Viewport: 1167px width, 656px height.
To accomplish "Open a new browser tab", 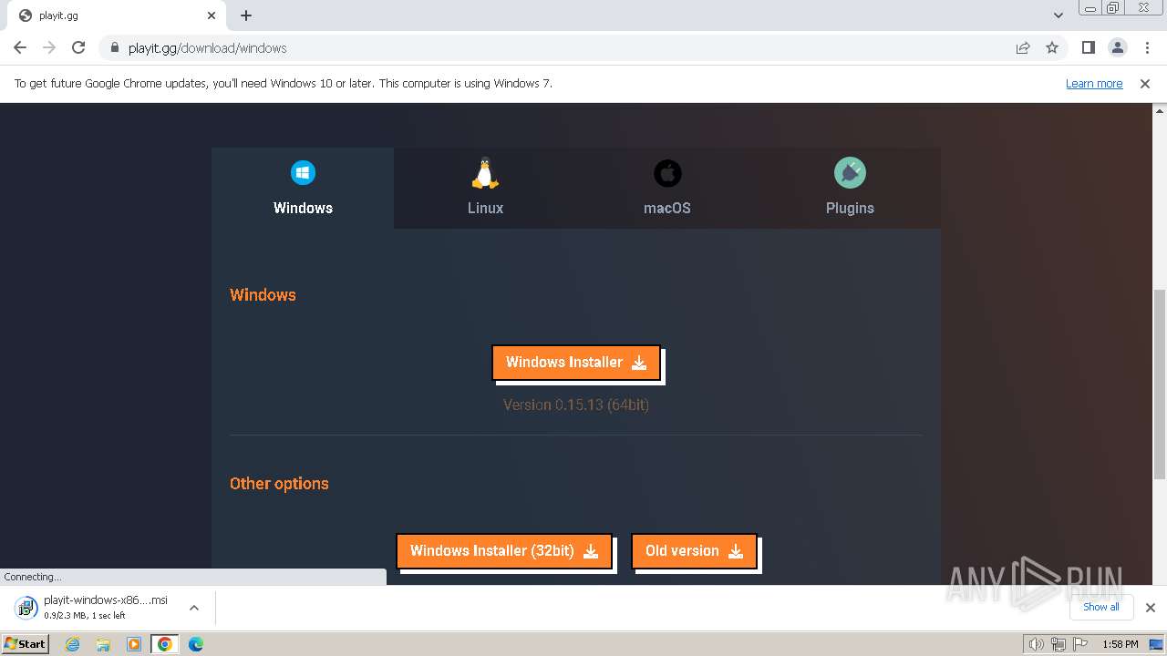I will click(x=246, y=15).
